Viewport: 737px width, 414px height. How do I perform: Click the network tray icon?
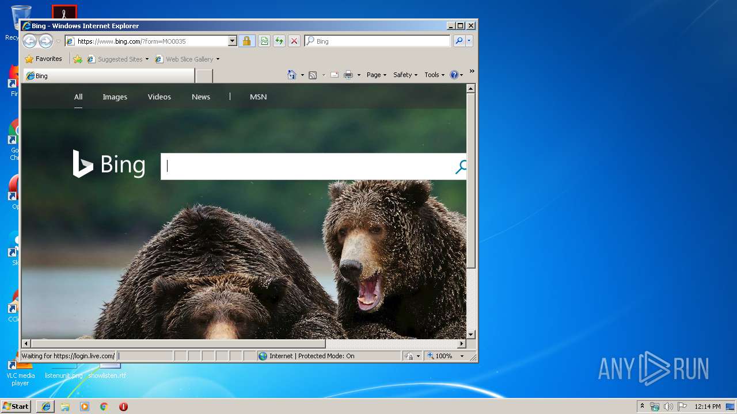click(x=655, y=407)
